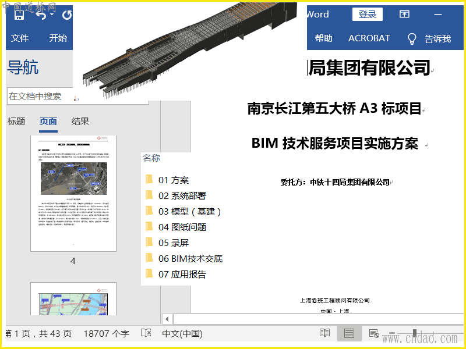Open ribbon display options icon
The image size is (466, 349).
tap(404, 14)
